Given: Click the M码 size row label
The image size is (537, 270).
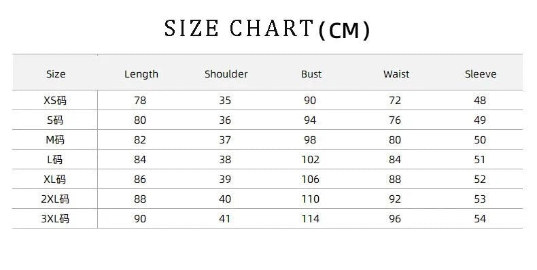Looking at the screenshot, I should coord(55,140).
